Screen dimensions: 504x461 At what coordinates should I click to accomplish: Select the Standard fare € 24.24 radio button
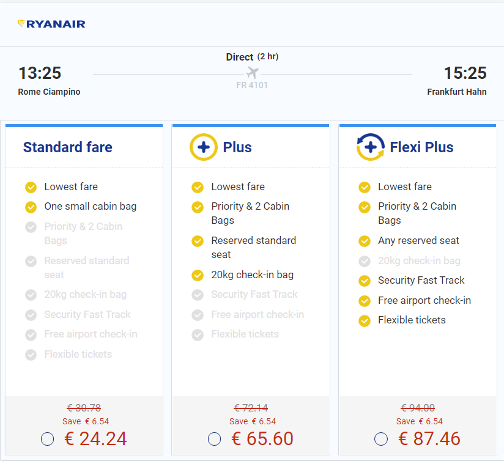tap(47, 439)
